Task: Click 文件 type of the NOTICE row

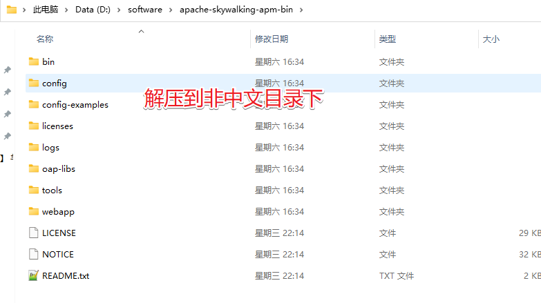Action: coord(388,254)
